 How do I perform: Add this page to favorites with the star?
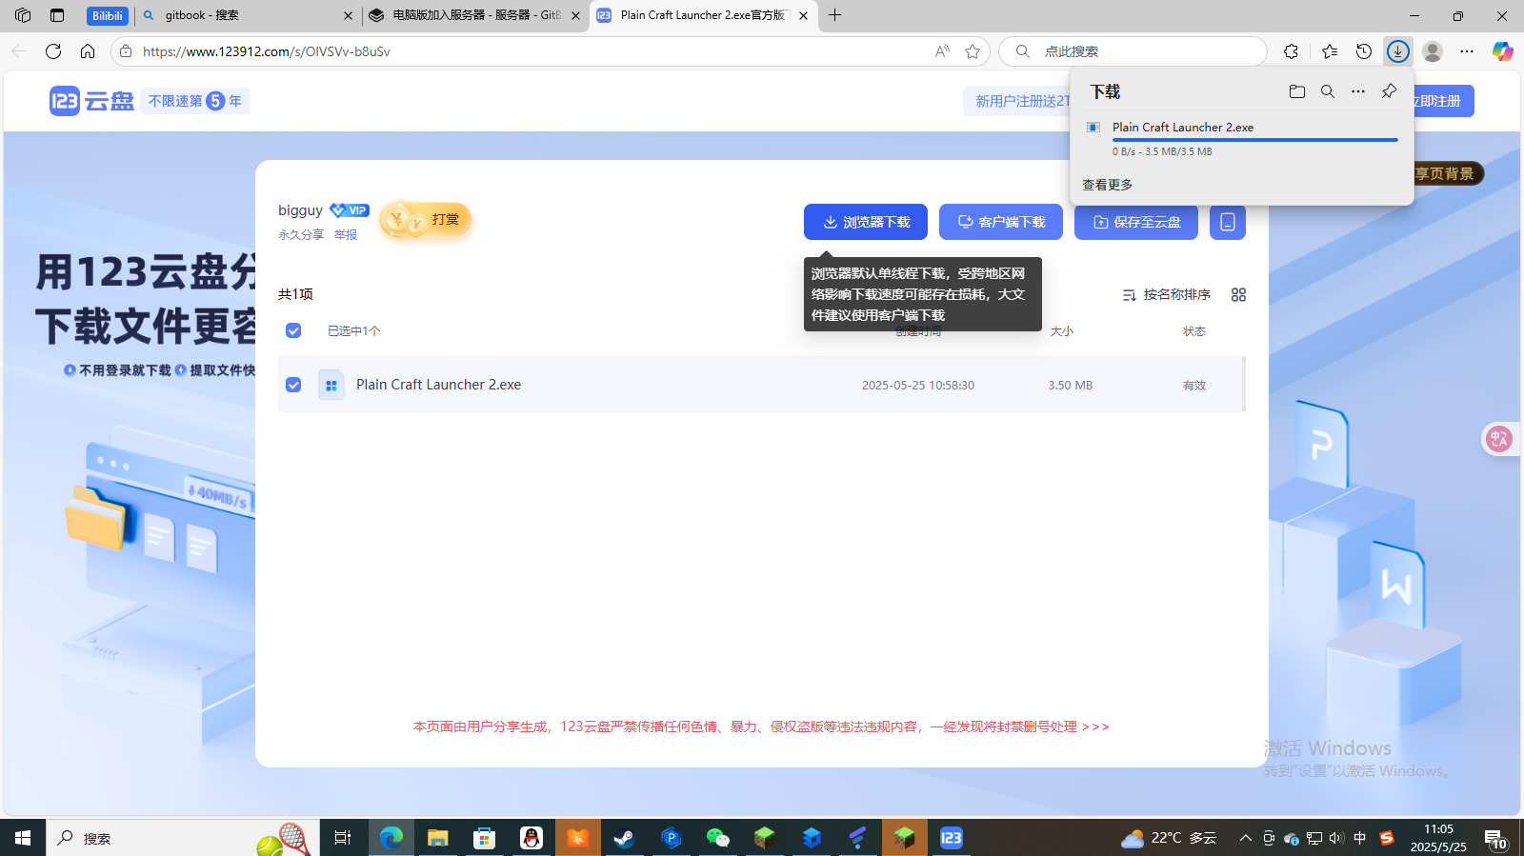click(x=973, y=51)
